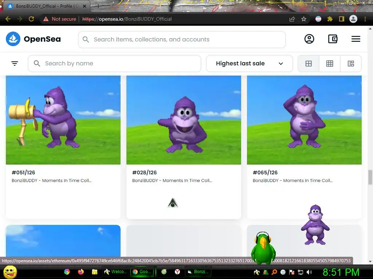The height and width of the screenshot is (279, 373).
Task: Open the OpenSea account profile icon
Action: (309, 39)
